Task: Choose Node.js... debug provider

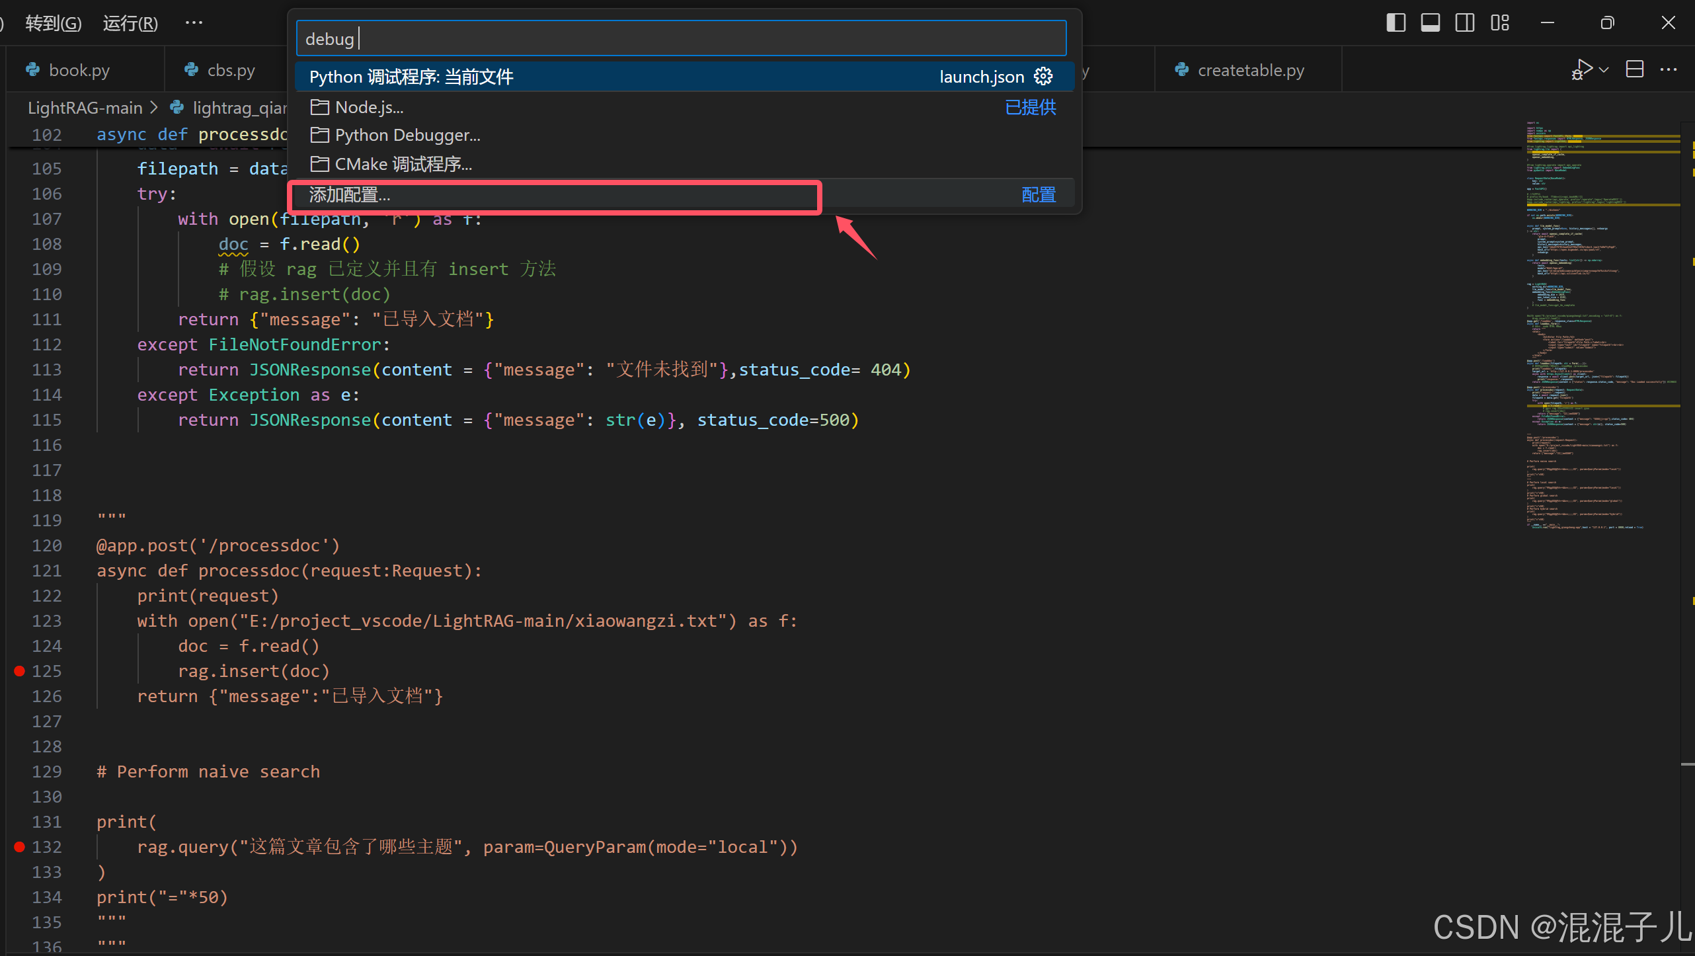Action: click(x=684, y=107)
